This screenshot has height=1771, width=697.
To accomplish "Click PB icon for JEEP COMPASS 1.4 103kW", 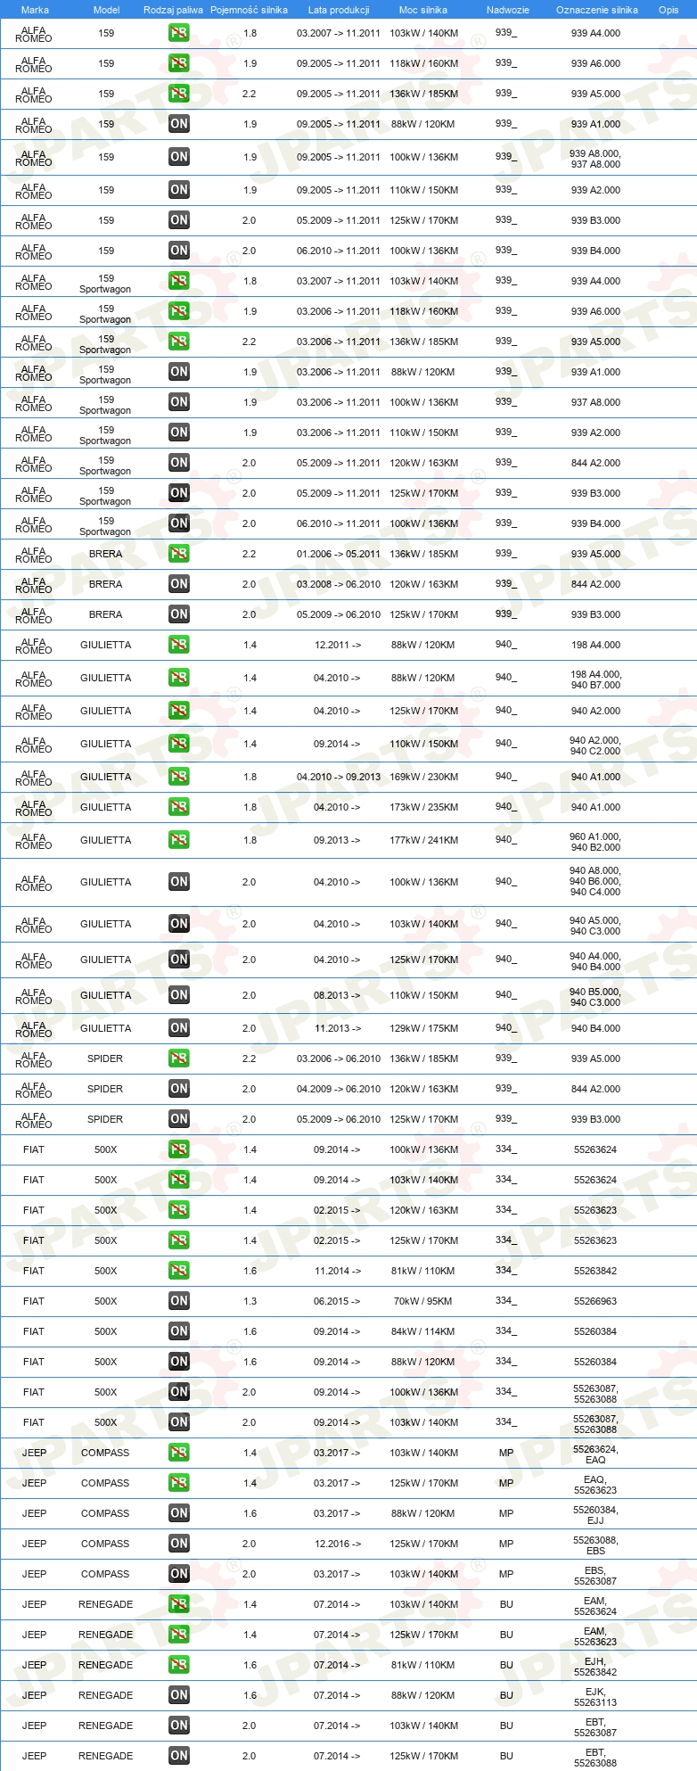I will click(x=179, y=1453).
